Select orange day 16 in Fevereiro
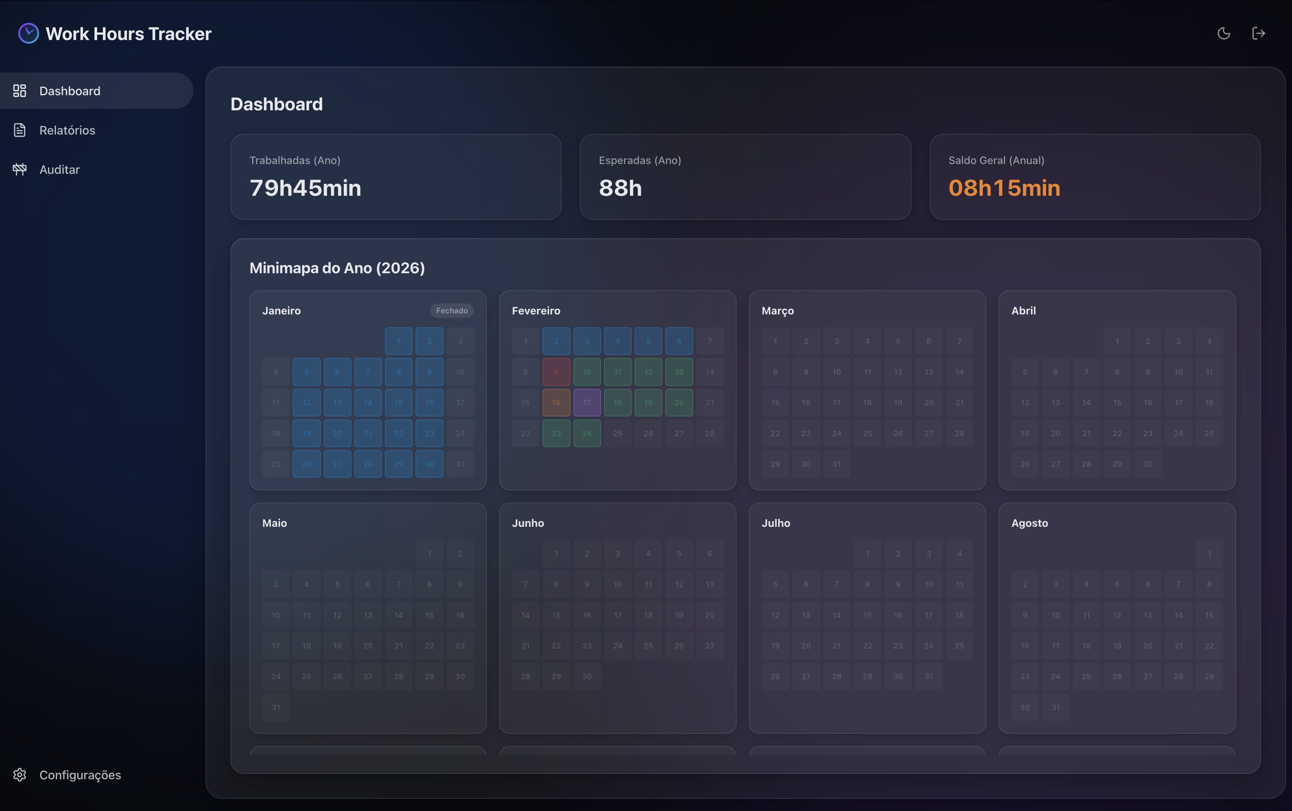This screenshot has width=1292, height=811. point(556,402)
